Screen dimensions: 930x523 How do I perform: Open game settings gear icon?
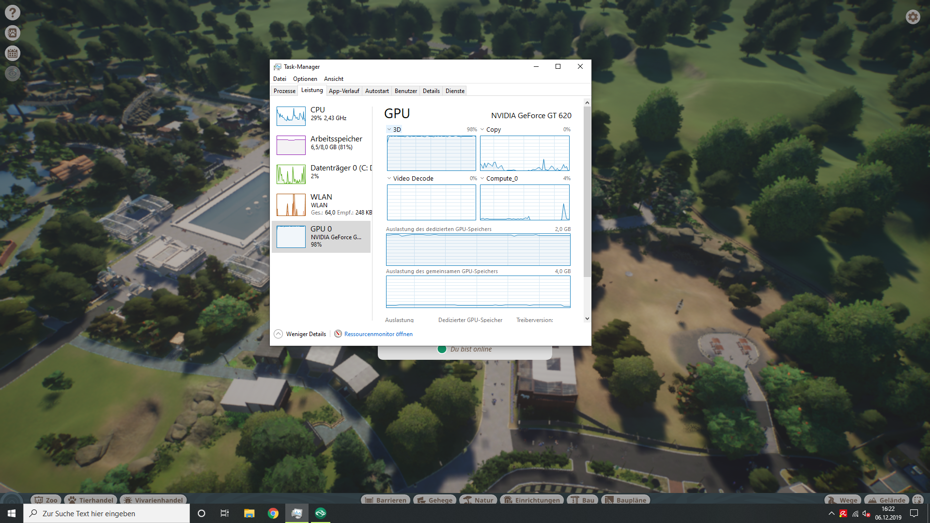pos(913,17)
